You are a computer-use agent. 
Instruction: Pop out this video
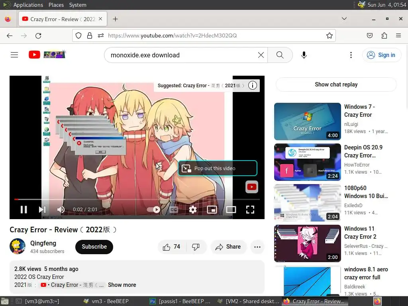tap(218, 169)
